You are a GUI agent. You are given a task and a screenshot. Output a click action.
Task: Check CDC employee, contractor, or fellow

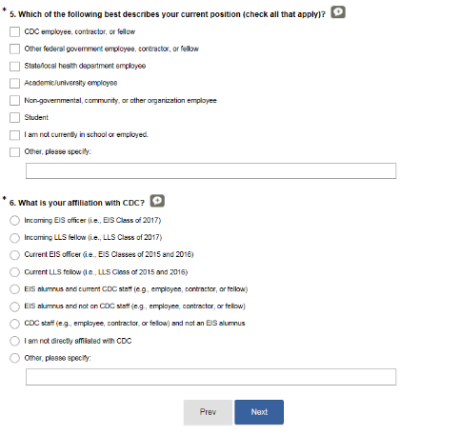[14, 31]
